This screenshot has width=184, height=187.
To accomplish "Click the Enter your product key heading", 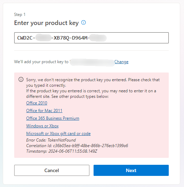I will point(46,23).
